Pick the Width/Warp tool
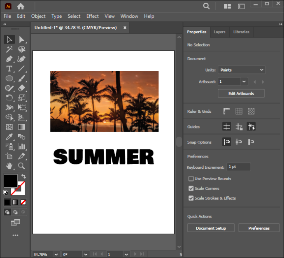This screenshot has width=284, height=258. [x=9, y=107]
